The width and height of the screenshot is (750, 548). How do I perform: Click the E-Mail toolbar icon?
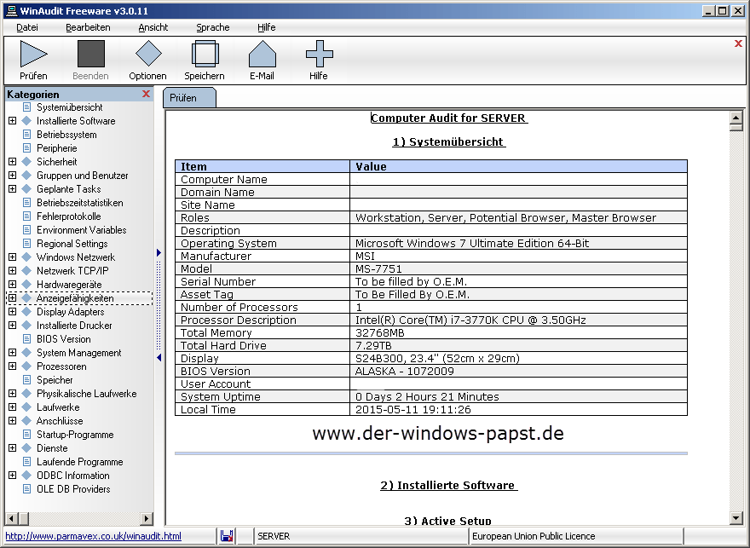click(x=262, y=55)
